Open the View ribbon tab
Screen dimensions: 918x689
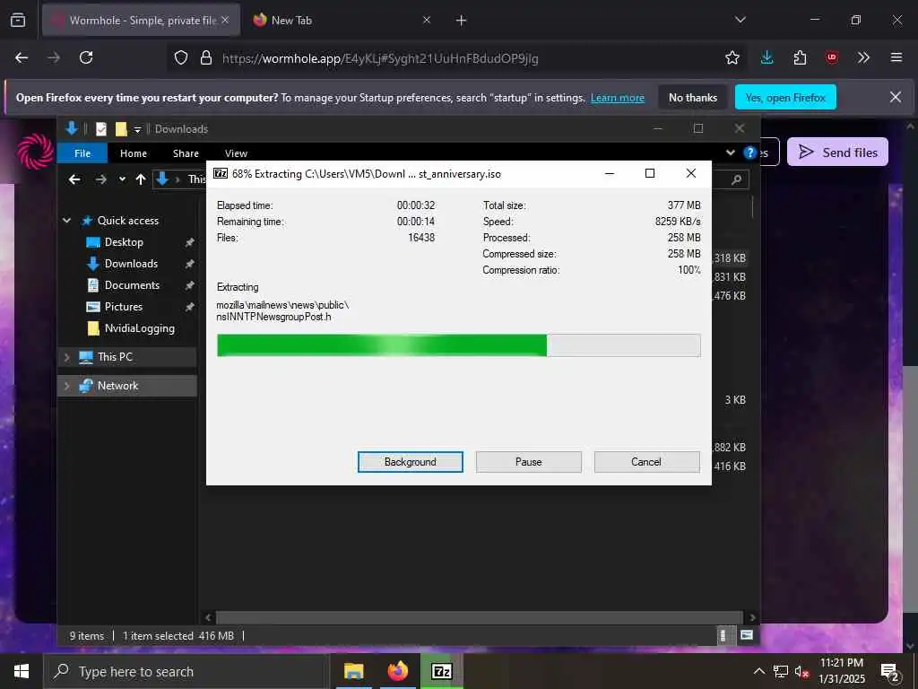tap(236, 153)
